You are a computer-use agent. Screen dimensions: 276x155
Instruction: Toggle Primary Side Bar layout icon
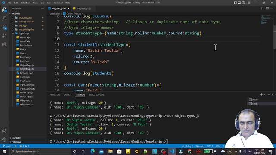pos(235,3)
